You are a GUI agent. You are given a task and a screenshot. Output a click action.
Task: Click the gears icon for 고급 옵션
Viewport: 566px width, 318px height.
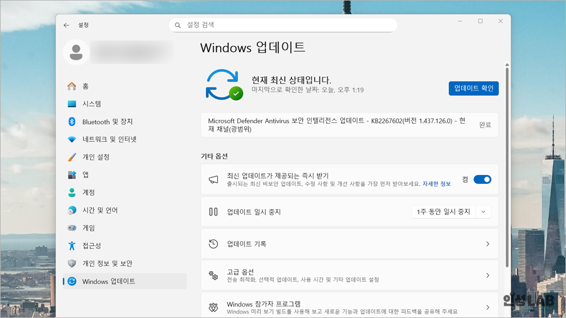pos(213,275)
